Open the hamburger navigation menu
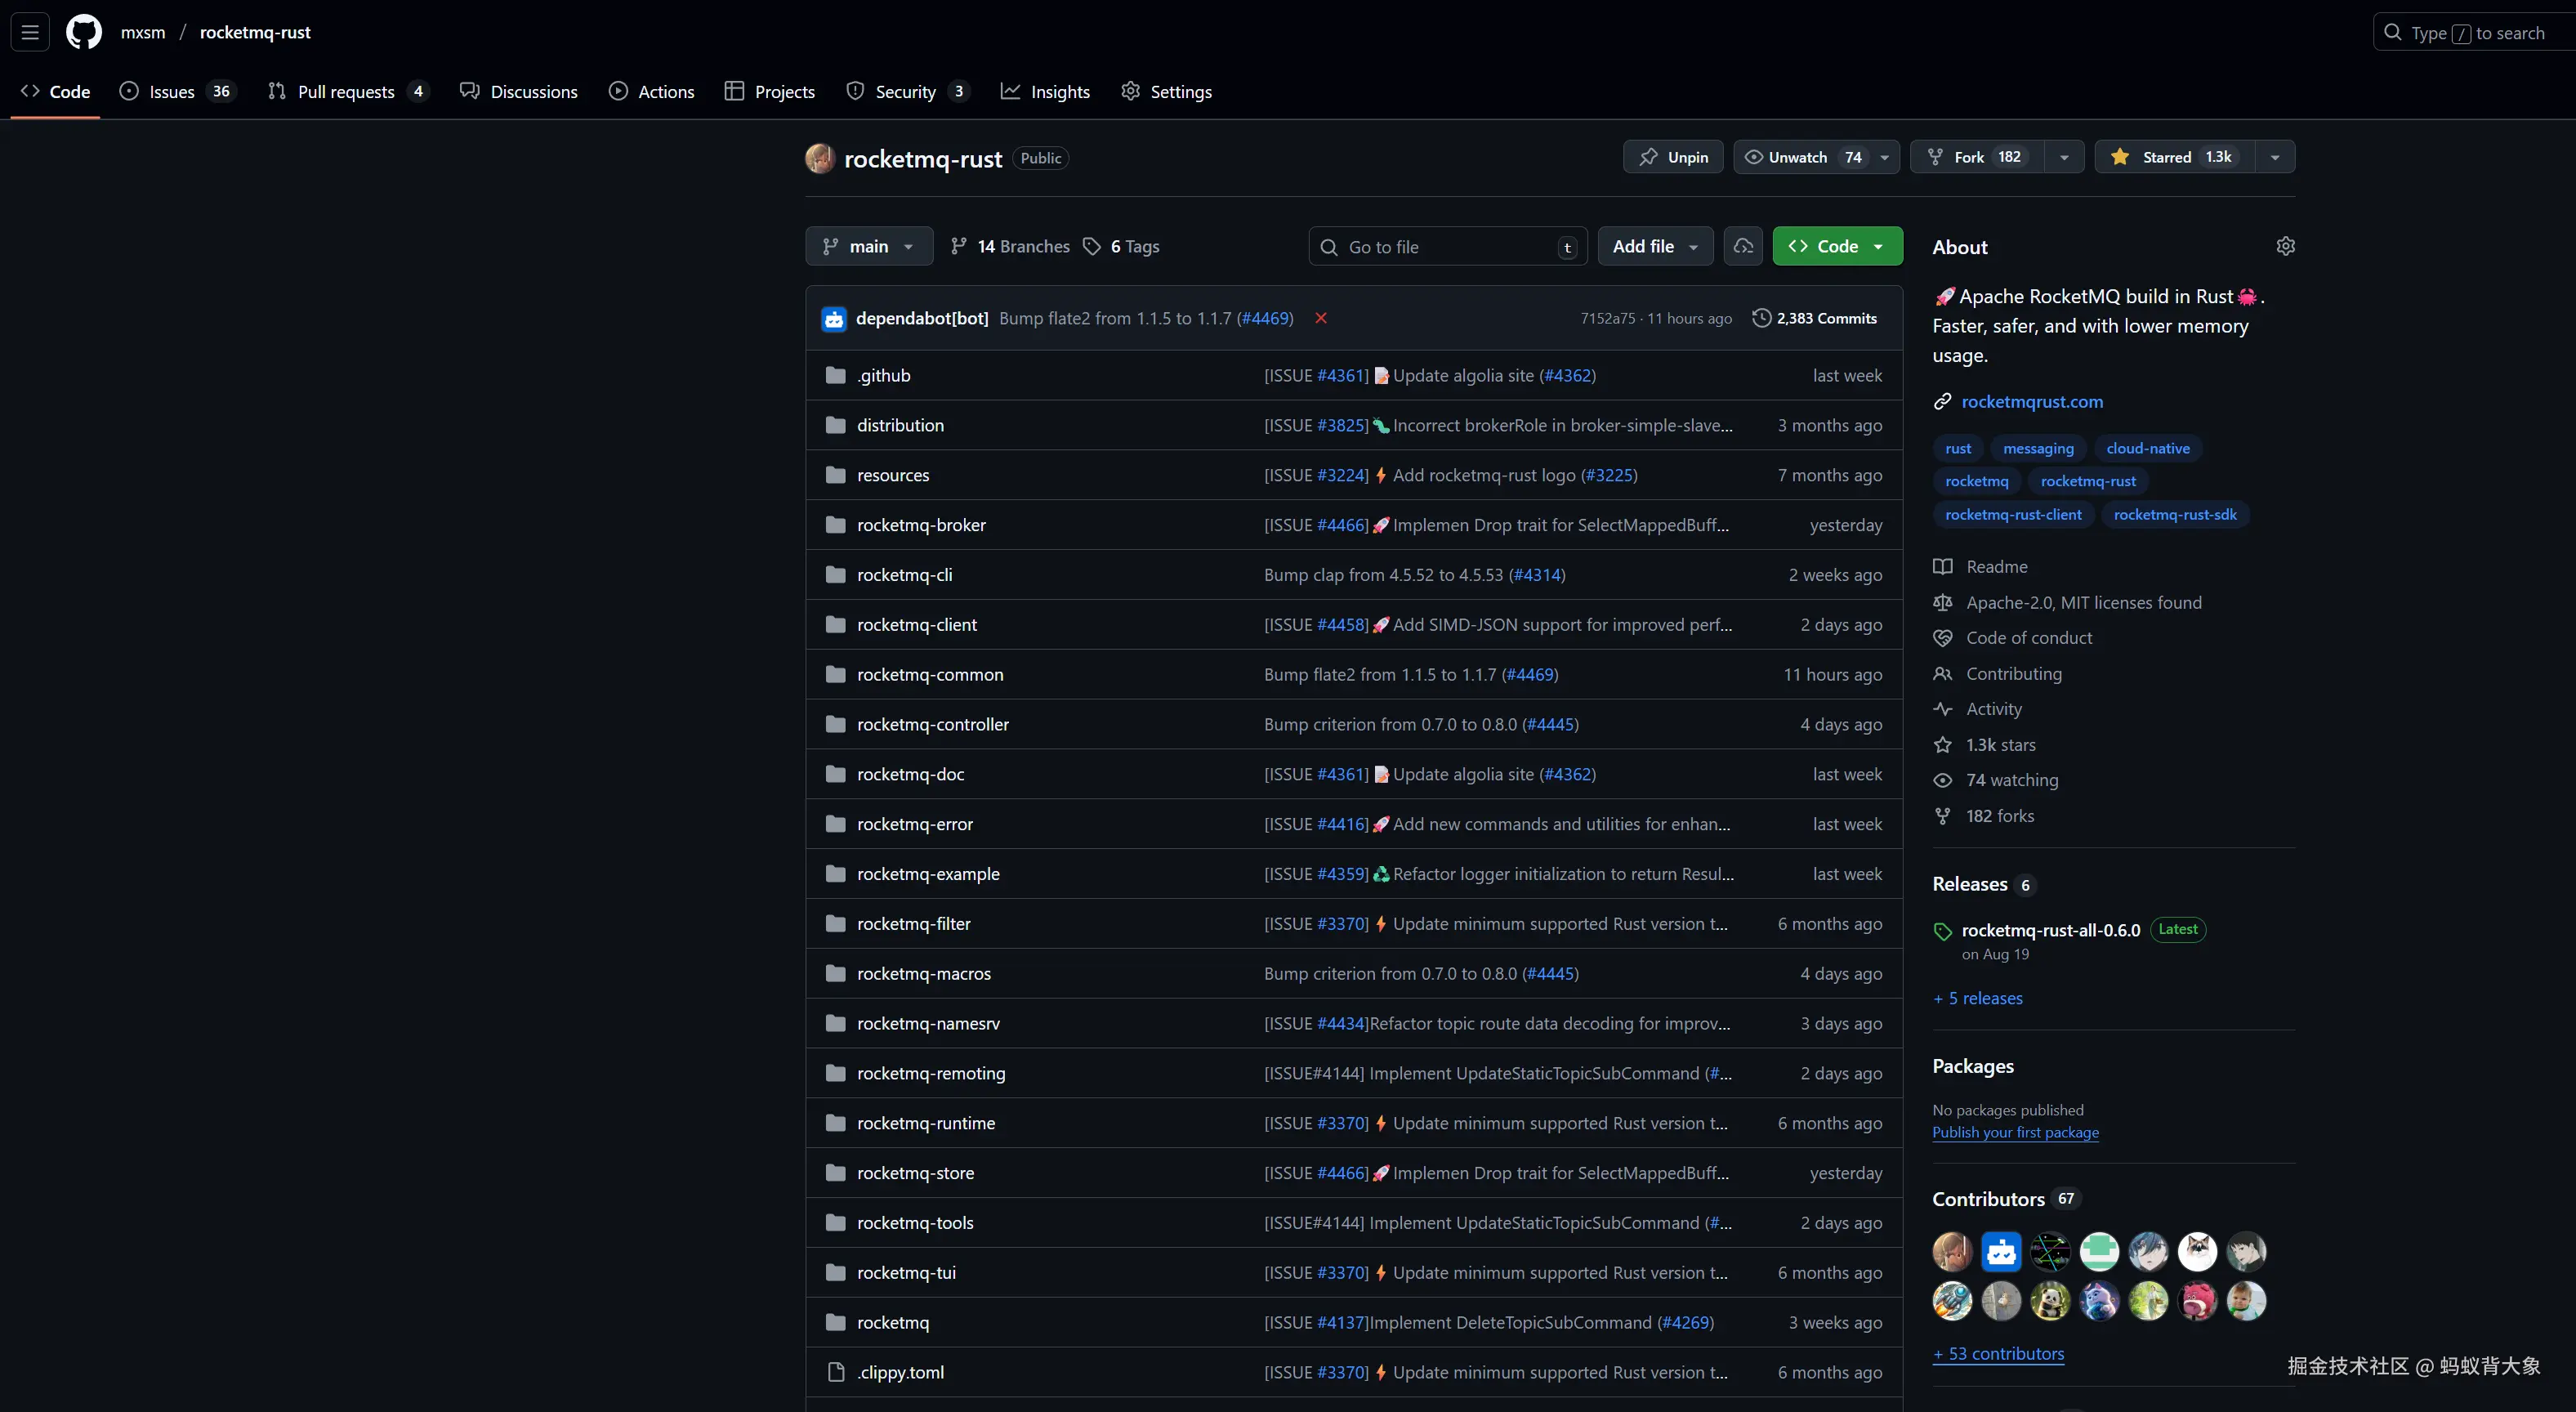 tap(30, 32)
